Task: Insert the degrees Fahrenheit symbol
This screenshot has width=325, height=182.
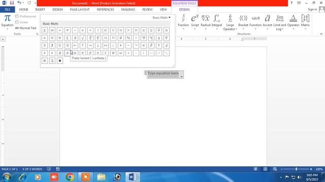Action: [x=144, y=38]
